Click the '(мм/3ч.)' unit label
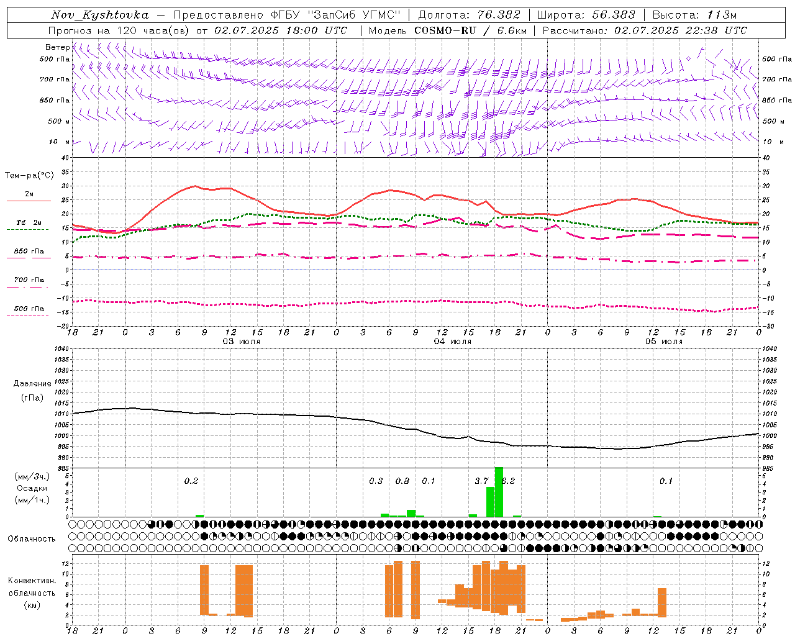 click(32, 476)
